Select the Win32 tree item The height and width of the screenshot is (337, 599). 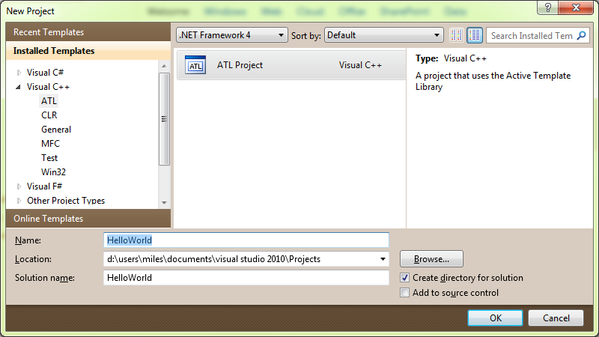(53, 172)
